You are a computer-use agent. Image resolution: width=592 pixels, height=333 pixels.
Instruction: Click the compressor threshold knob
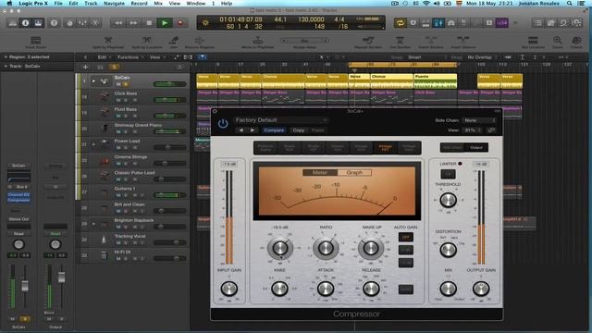(279, 248)
